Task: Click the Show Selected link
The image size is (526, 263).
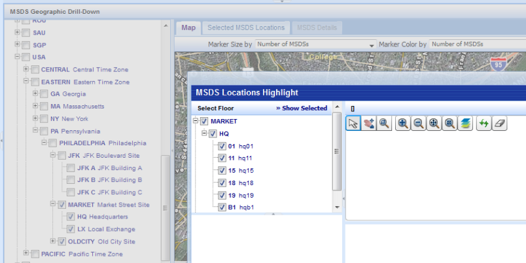Action: point(302,109)
